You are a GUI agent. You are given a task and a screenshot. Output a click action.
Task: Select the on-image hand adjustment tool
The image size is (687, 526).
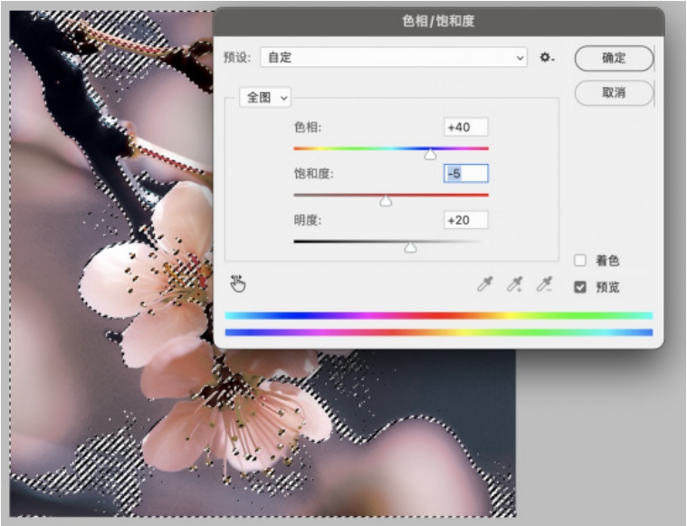pos(238,284)
